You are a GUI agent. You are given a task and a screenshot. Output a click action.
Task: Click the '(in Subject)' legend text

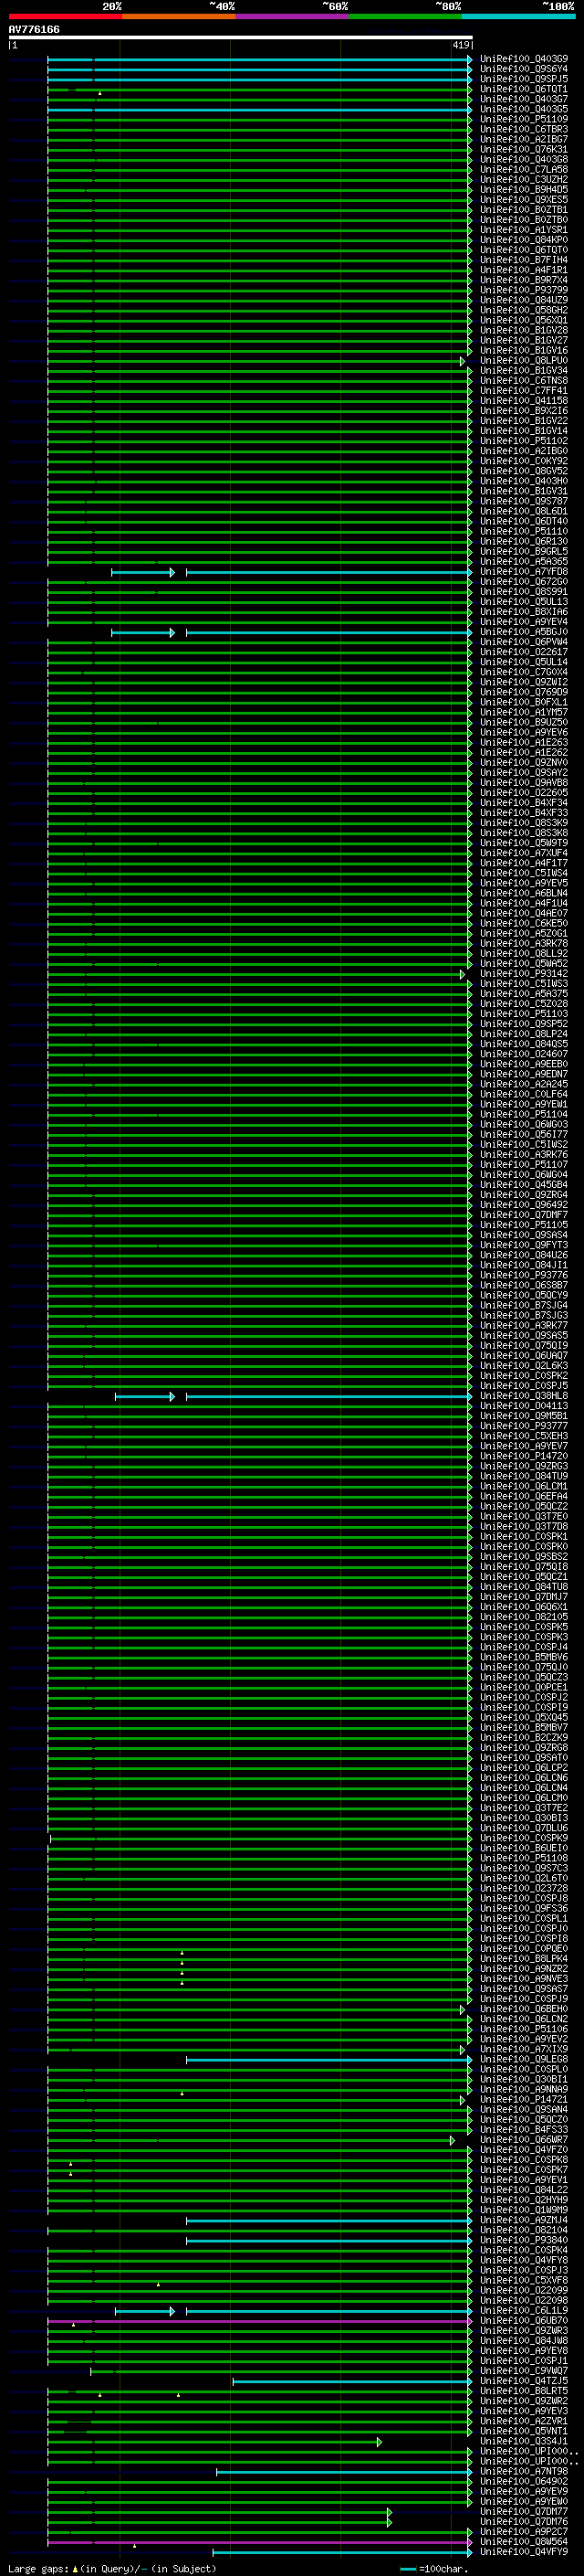point(183,2569)
